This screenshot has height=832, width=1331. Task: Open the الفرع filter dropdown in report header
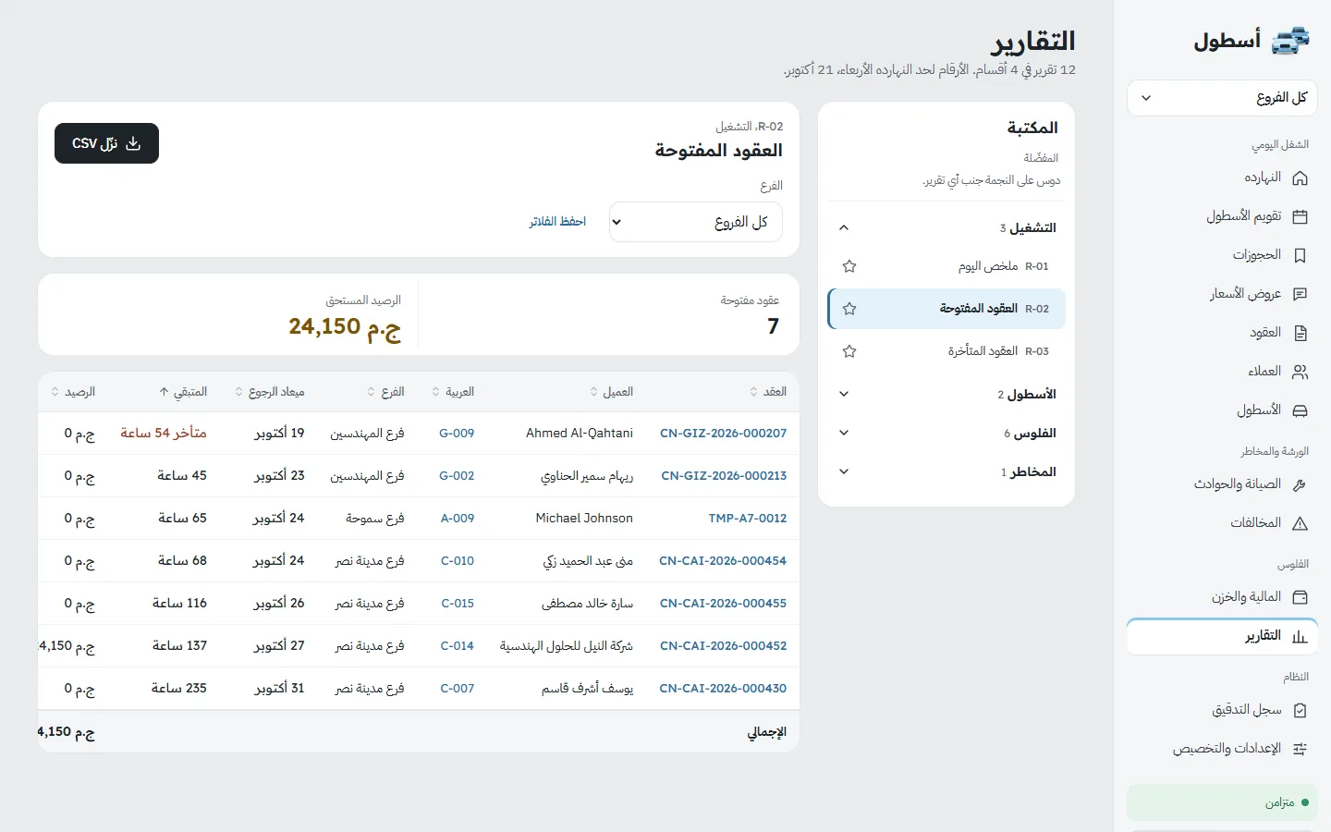pyautogui.click(x=696, y=222)
